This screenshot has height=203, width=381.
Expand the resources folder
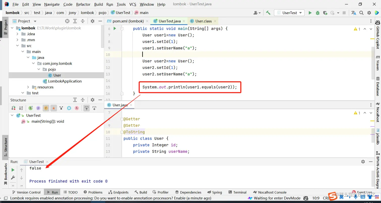click(28, 87)
